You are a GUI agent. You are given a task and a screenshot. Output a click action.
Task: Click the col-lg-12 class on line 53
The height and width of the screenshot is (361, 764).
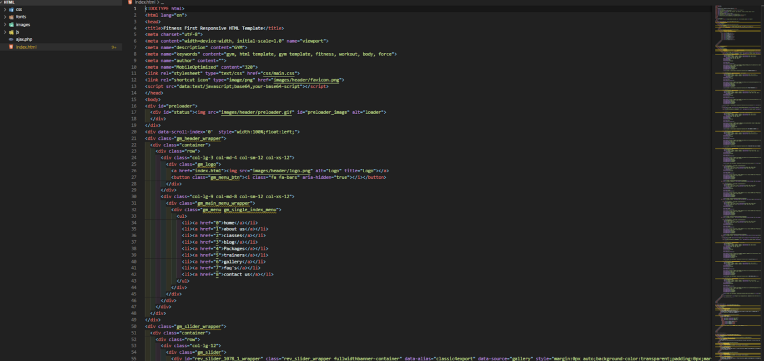pyautogui.click(x=204, y=346)
